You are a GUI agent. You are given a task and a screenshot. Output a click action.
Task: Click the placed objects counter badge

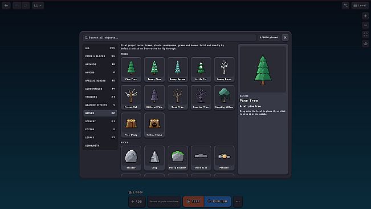(269, 38)
